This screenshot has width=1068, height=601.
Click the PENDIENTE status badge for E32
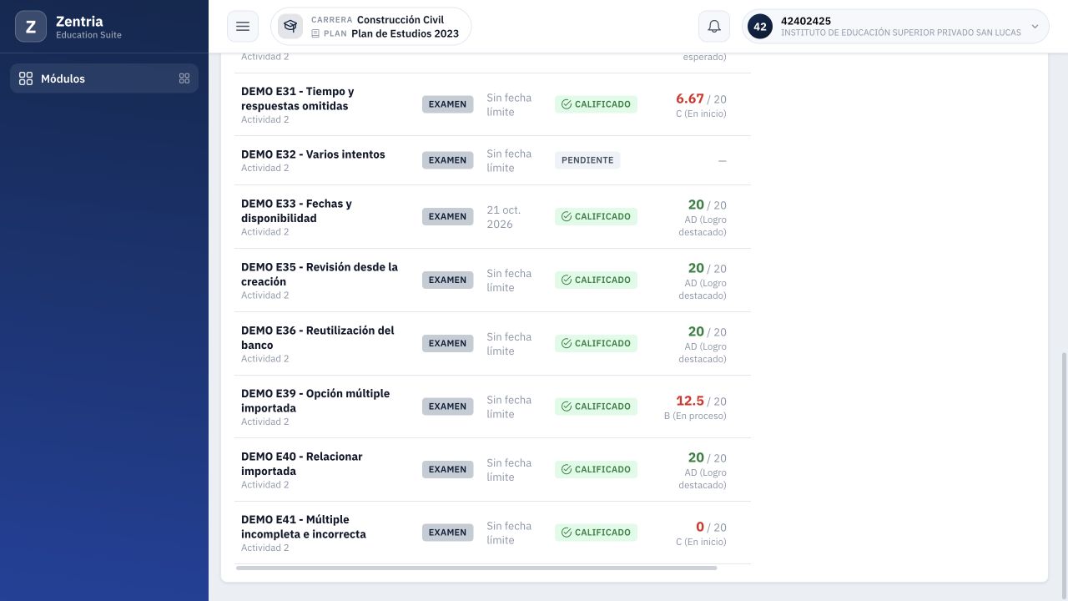click(x=587, y=160)
